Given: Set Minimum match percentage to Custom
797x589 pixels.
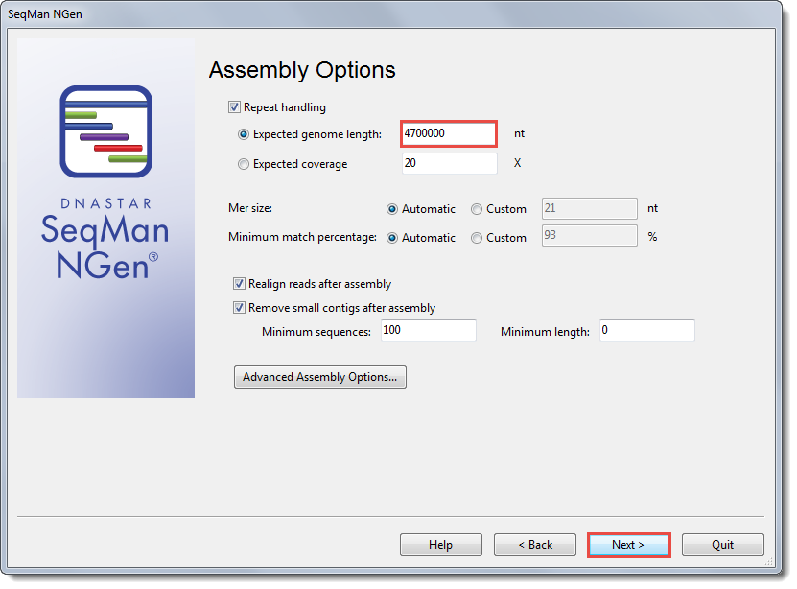Looking at the screenshot, I should [477, 238].
